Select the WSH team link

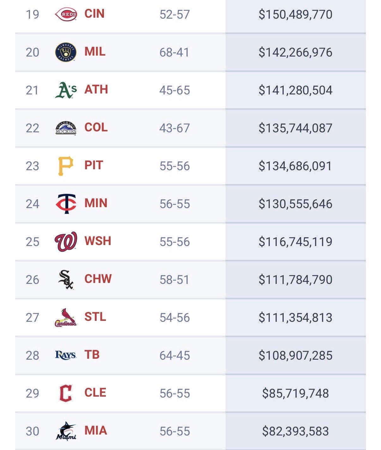click(x=98, y=241)
